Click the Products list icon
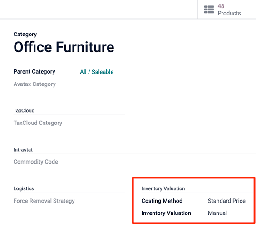The image size is (256, 228). point(209,10)
